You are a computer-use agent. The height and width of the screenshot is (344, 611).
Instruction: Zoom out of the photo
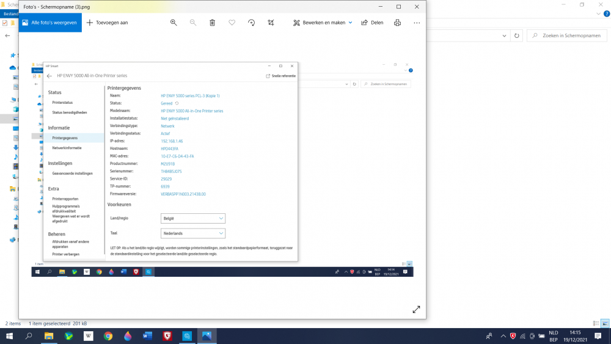click(193, 23)
